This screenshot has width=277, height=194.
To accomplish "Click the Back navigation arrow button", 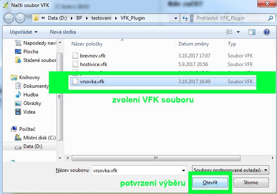I will (9, 18).
